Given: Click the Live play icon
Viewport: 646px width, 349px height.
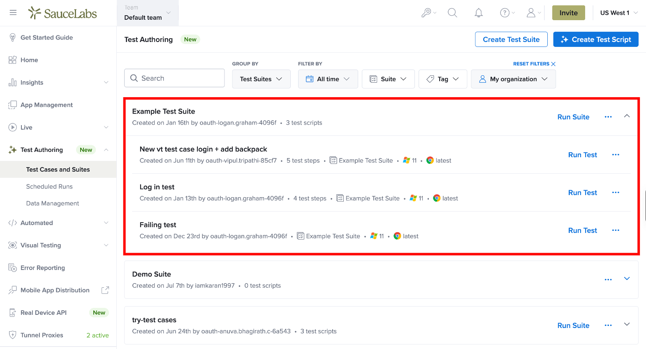Looking at the screenshot, I should coord(12,128).
